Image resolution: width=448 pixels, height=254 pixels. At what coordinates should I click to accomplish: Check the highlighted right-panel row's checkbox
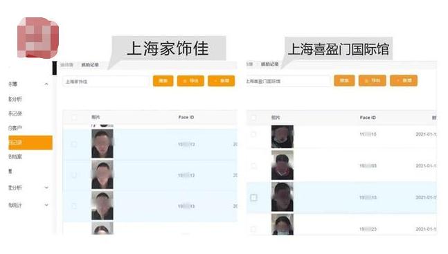253,197
